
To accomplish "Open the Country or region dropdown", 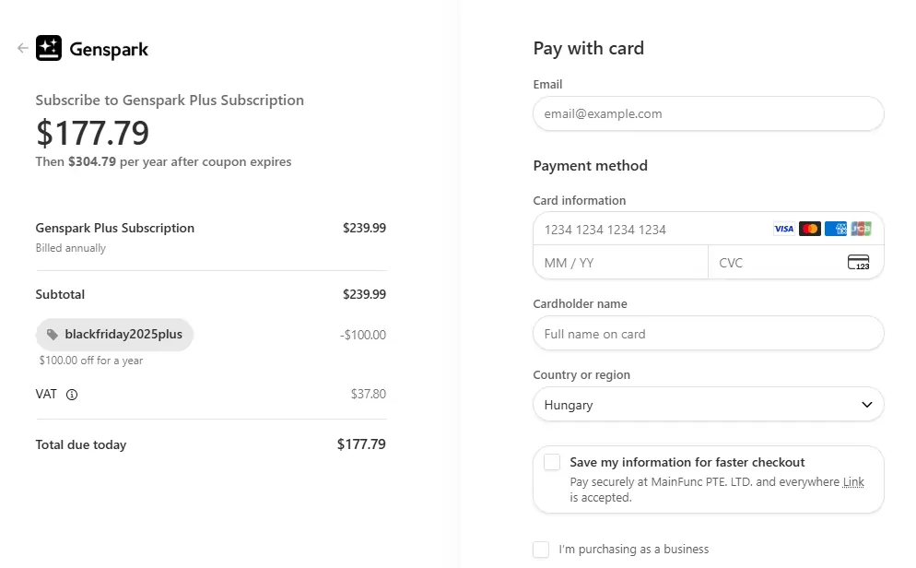I will point(708,404).
